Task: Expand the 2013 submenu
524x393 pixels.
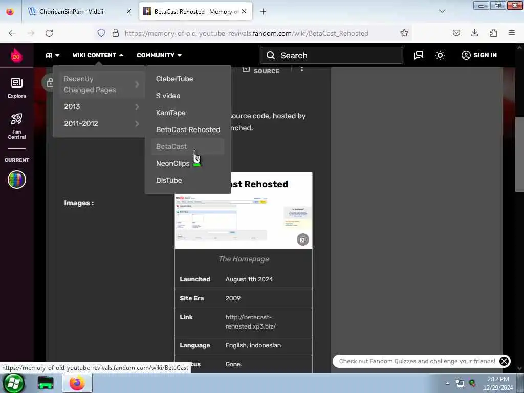Action: click(x=101, y=106)
